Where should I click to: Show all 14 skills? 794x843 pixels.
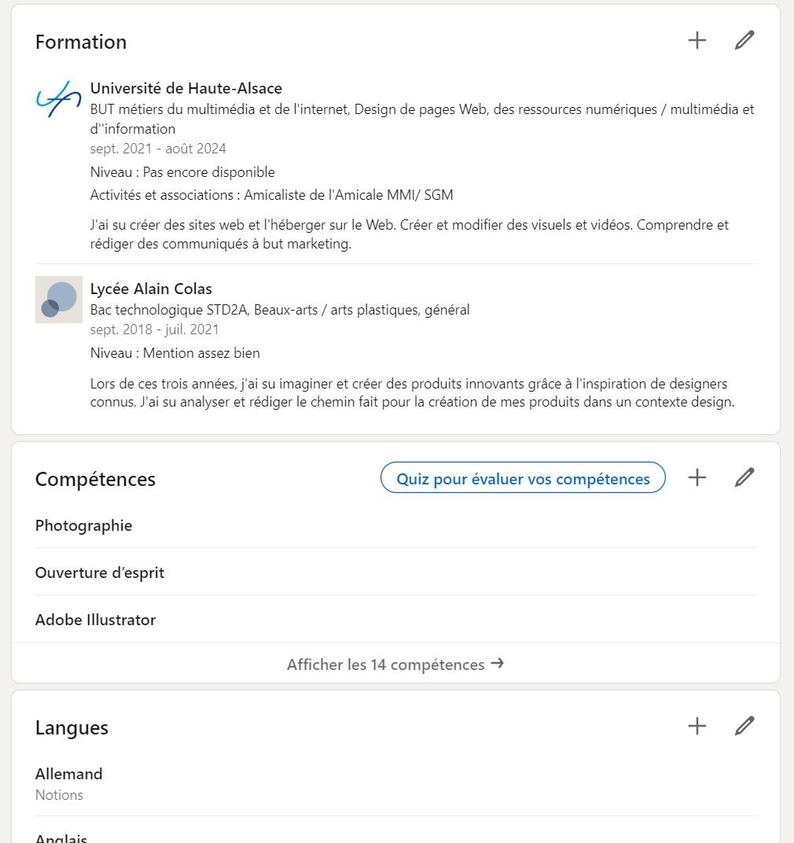tap(385, 664)
